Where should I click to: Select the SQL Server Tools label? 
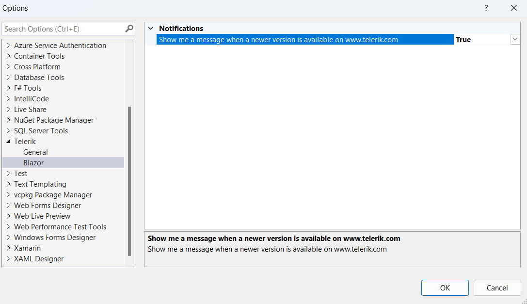pyautogui.click(x=41, y=131)
